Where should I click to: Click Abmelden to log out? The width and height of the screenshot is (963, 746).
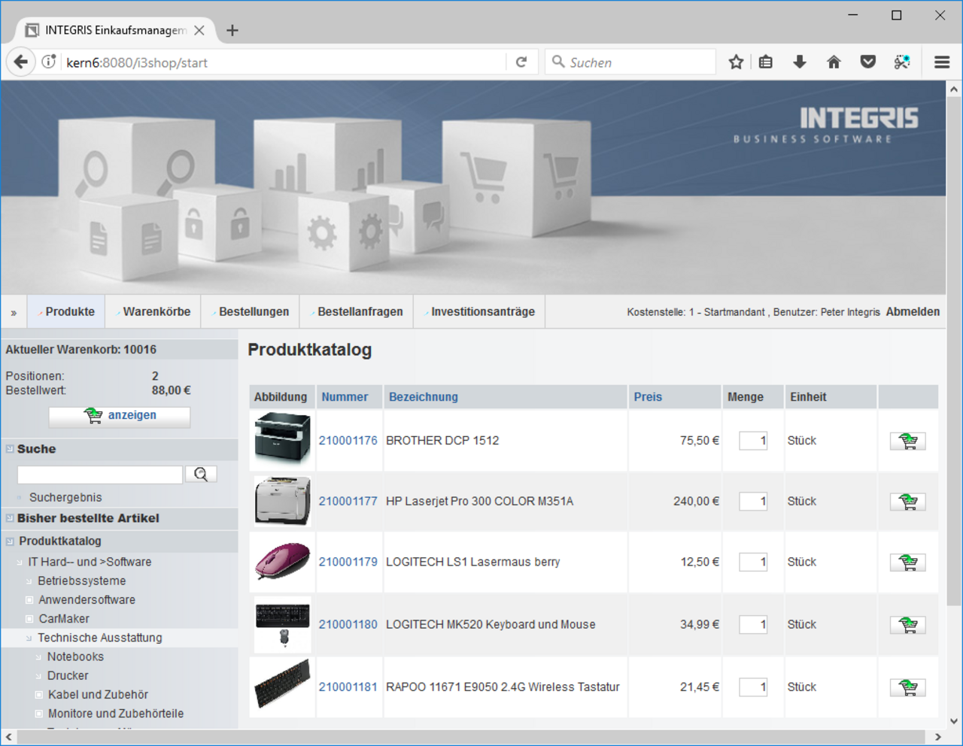pyautogui.click(x=913, y=311)
